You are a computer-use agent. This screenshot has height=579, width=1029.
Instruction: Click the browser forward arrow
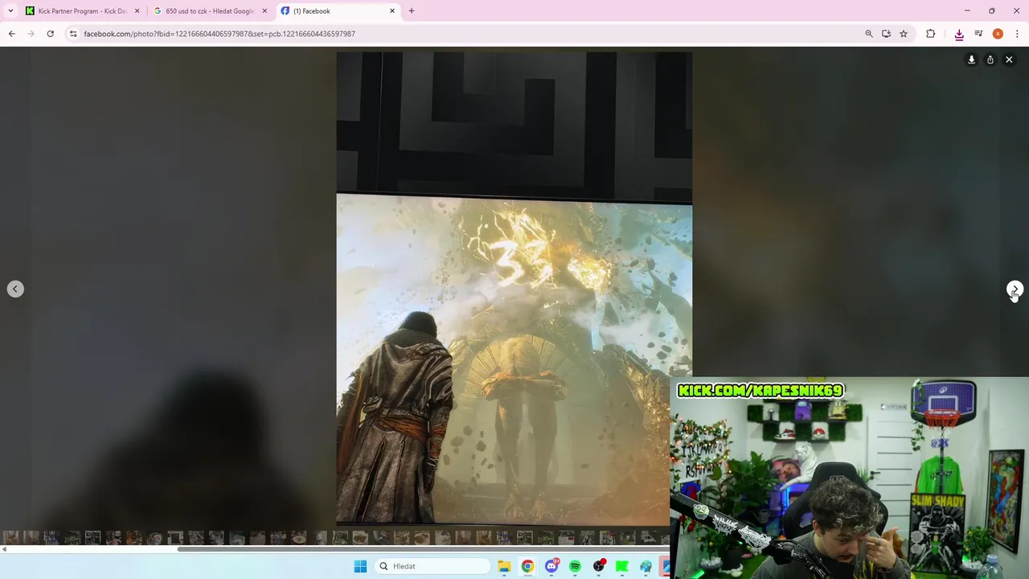(x=31, y=34)
